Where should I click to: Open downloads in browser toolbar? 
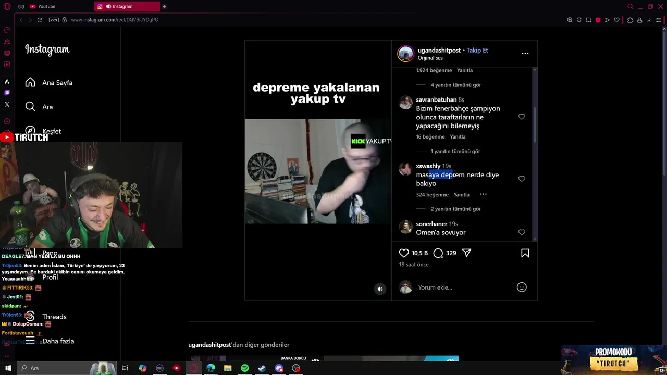click(649, 20)
